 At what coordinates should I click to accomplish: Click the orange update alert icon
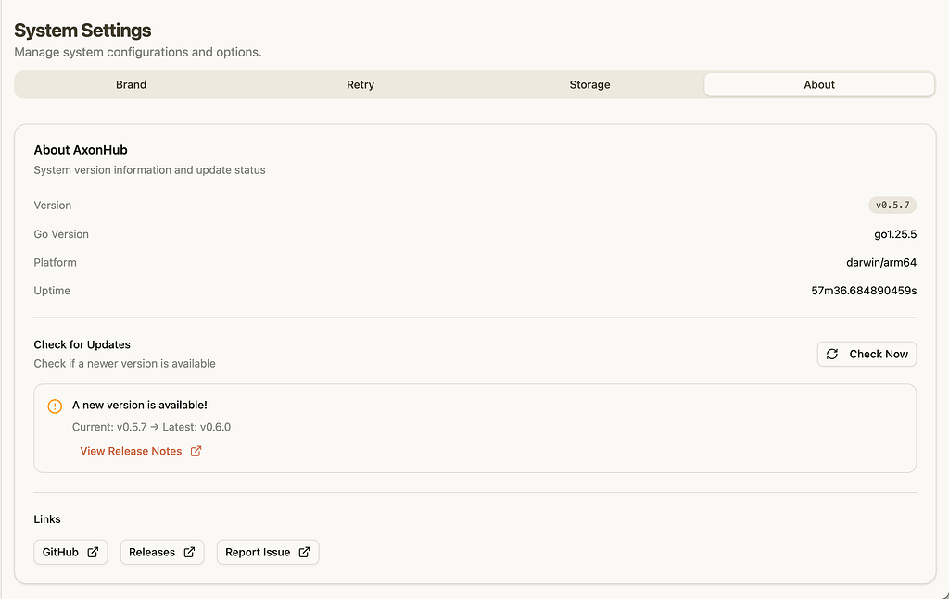(x=55, y=406)
